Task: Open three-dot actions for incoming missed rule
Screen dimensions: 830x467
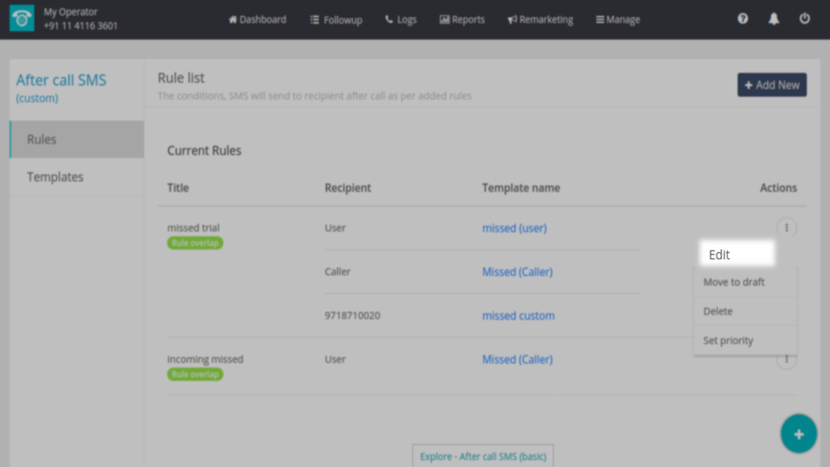Action: click(787, 361)
